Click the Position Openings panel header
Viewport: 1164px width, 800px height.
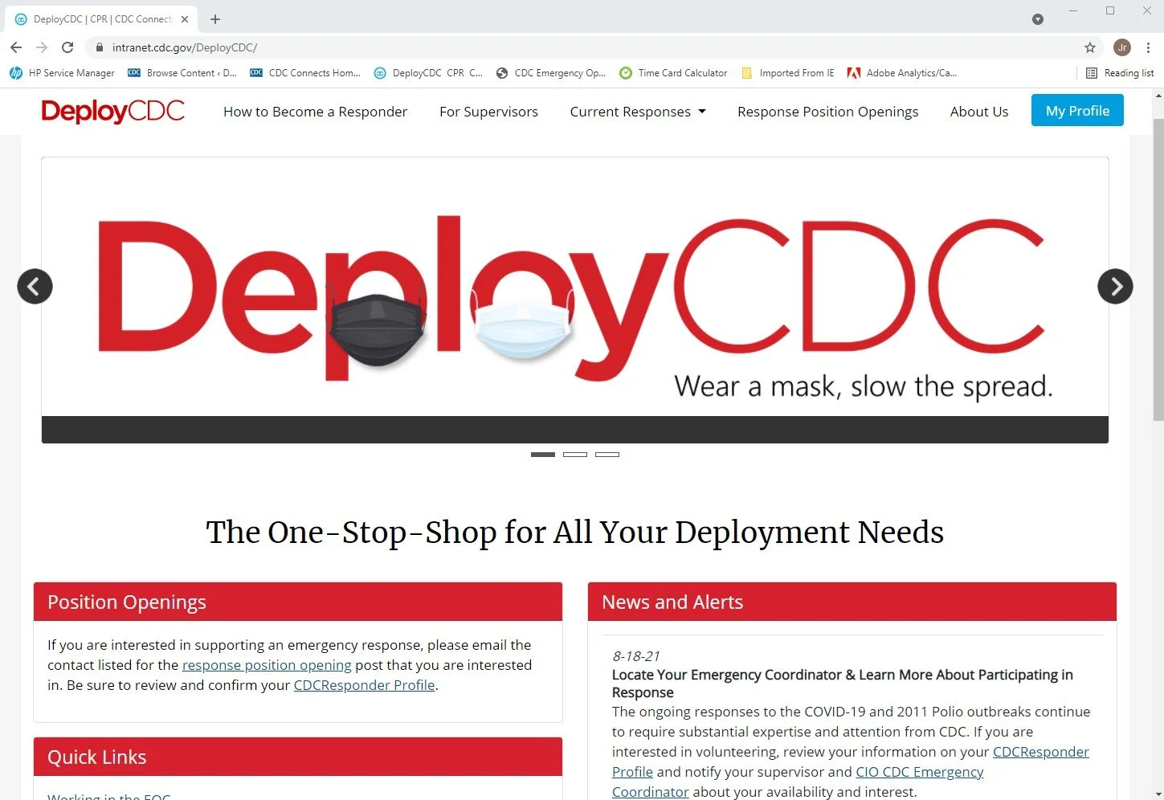click(x=298, y=602)
